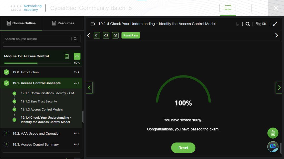Click the '0 / 4' count for 19.2

coord(77,133)
